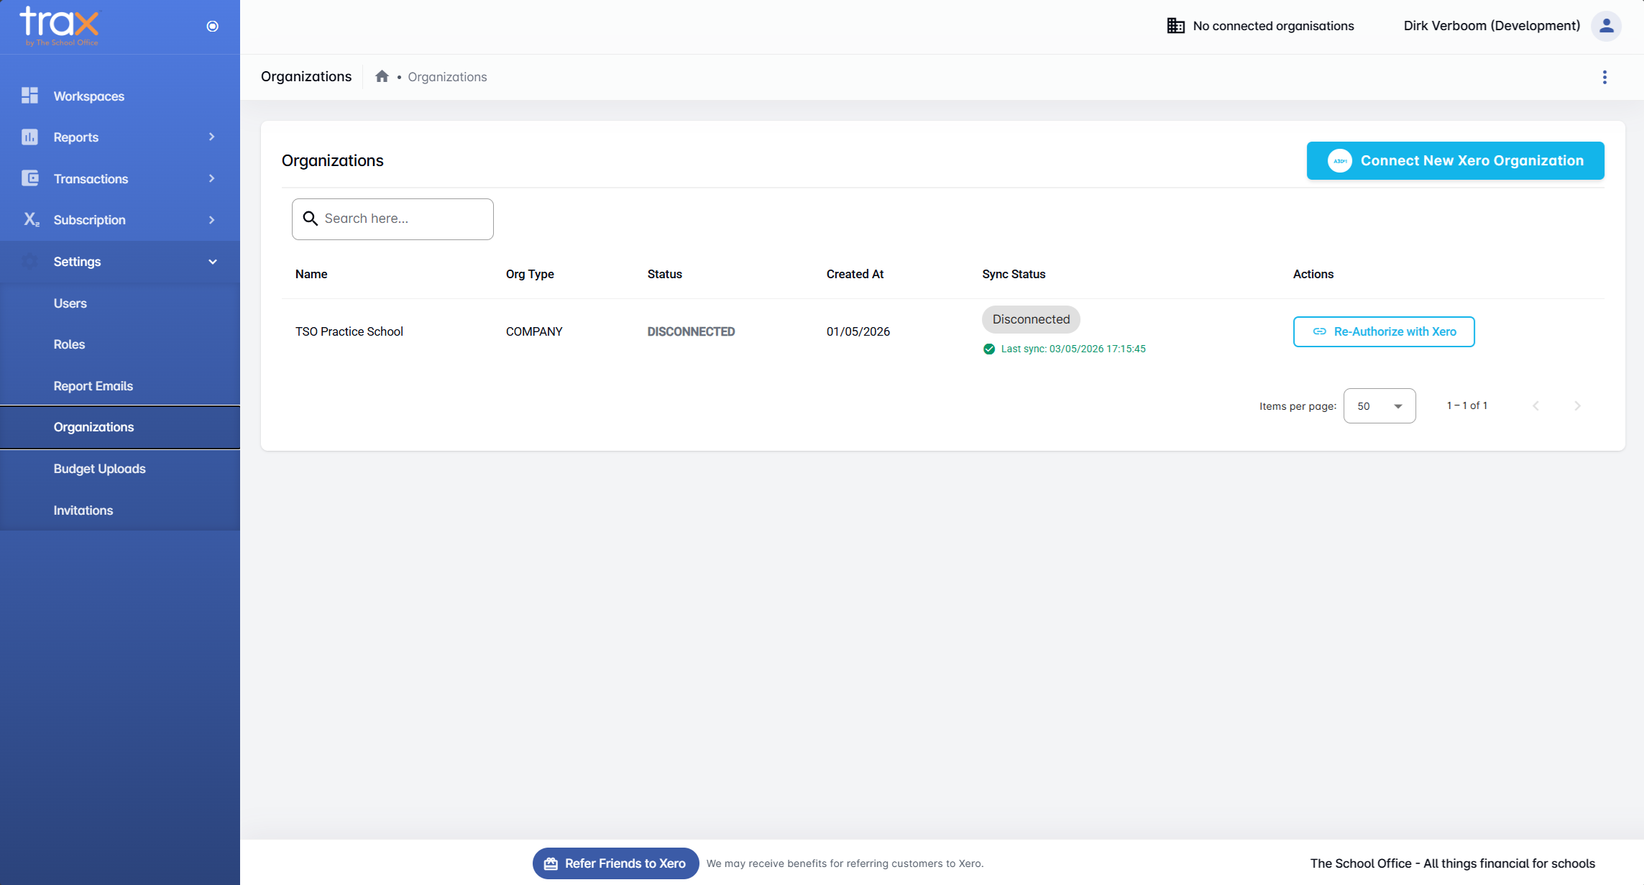Viewport: 1644px width, 885px height.
Task: Click Refer Friends to Xero button
Action: pyautogui.click(x=615, y=863)
